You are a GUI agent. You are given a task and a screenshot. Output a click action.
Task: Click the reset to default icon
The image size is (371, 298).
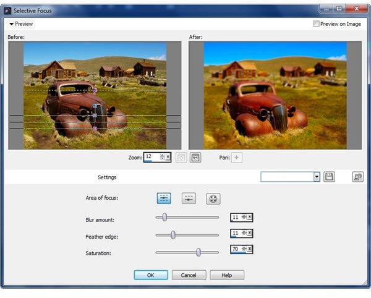[x=358, y=177]
